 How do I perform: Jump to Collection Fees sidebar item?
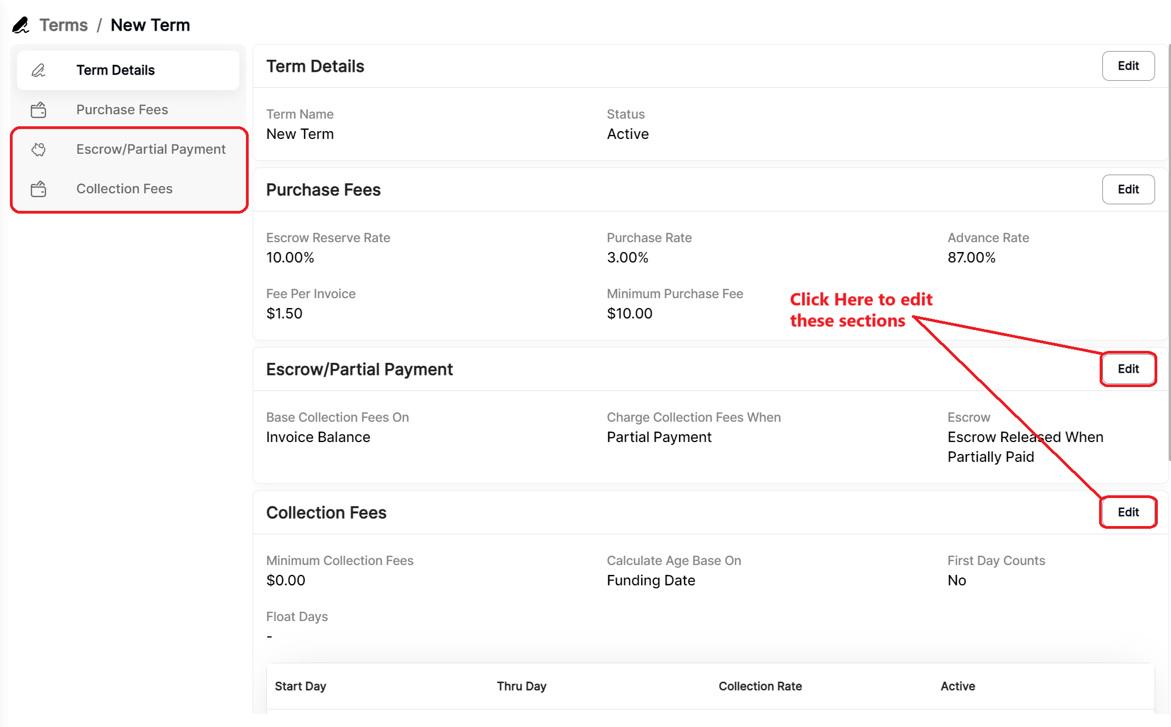[124, 189]
